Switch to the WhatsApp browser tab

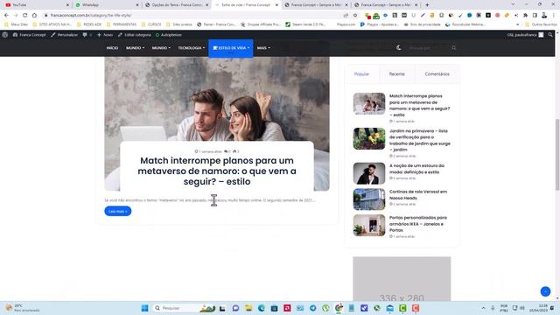point(107,5)
